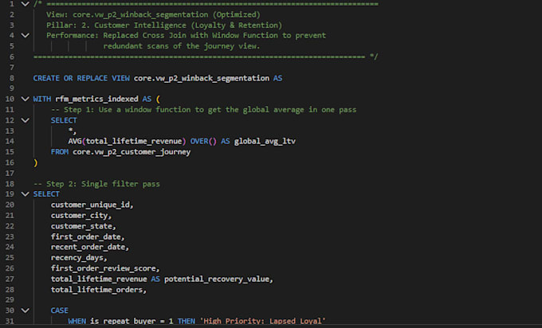Collapse the Performance comment fold at line 4
Screen dimensions: 542x328
pyautogui.click(x=25, y=36)
